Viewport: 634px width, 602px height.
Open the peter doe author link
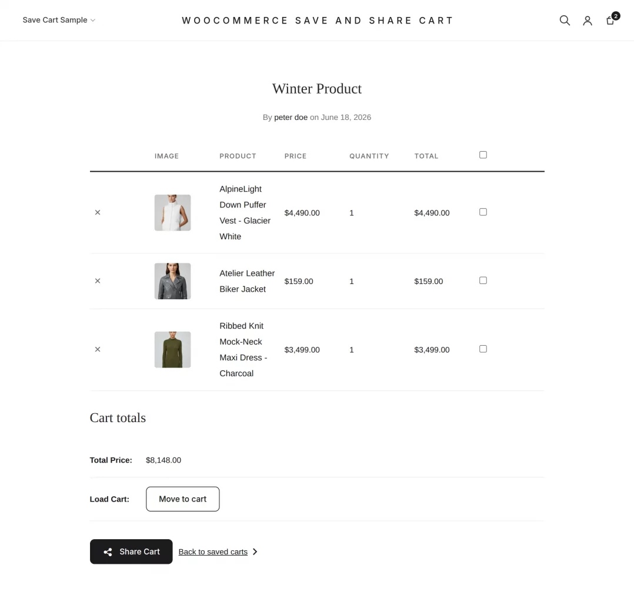[291, 117]
